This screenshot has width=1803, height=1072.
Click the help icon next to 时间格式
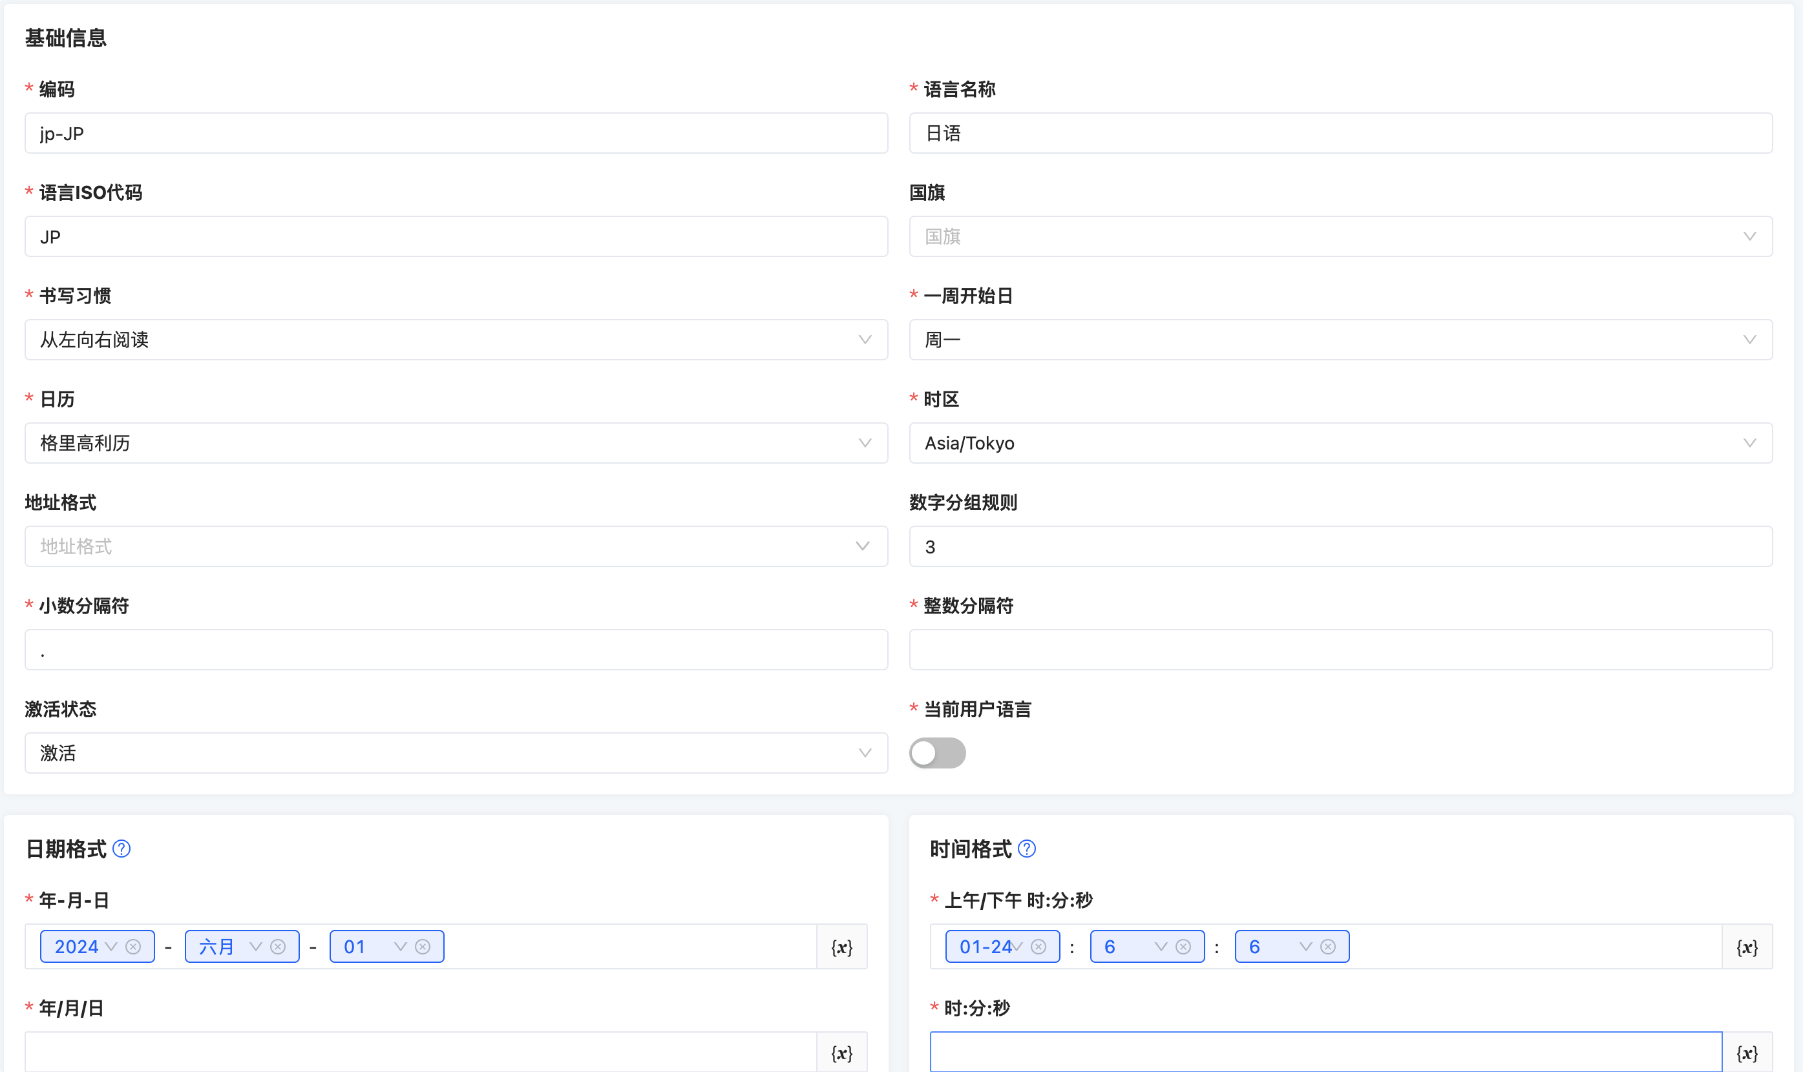pos(1026,849)
